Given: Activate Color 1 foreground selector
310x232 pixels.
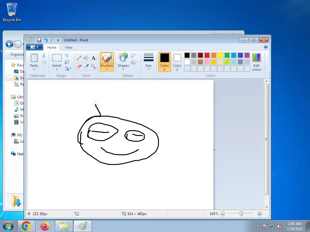Looking at the screenshot, I should click(164, 62).
